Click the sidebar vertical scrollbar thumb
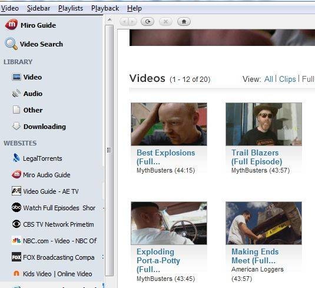This screenshot has height=288, width=315. 110,150
